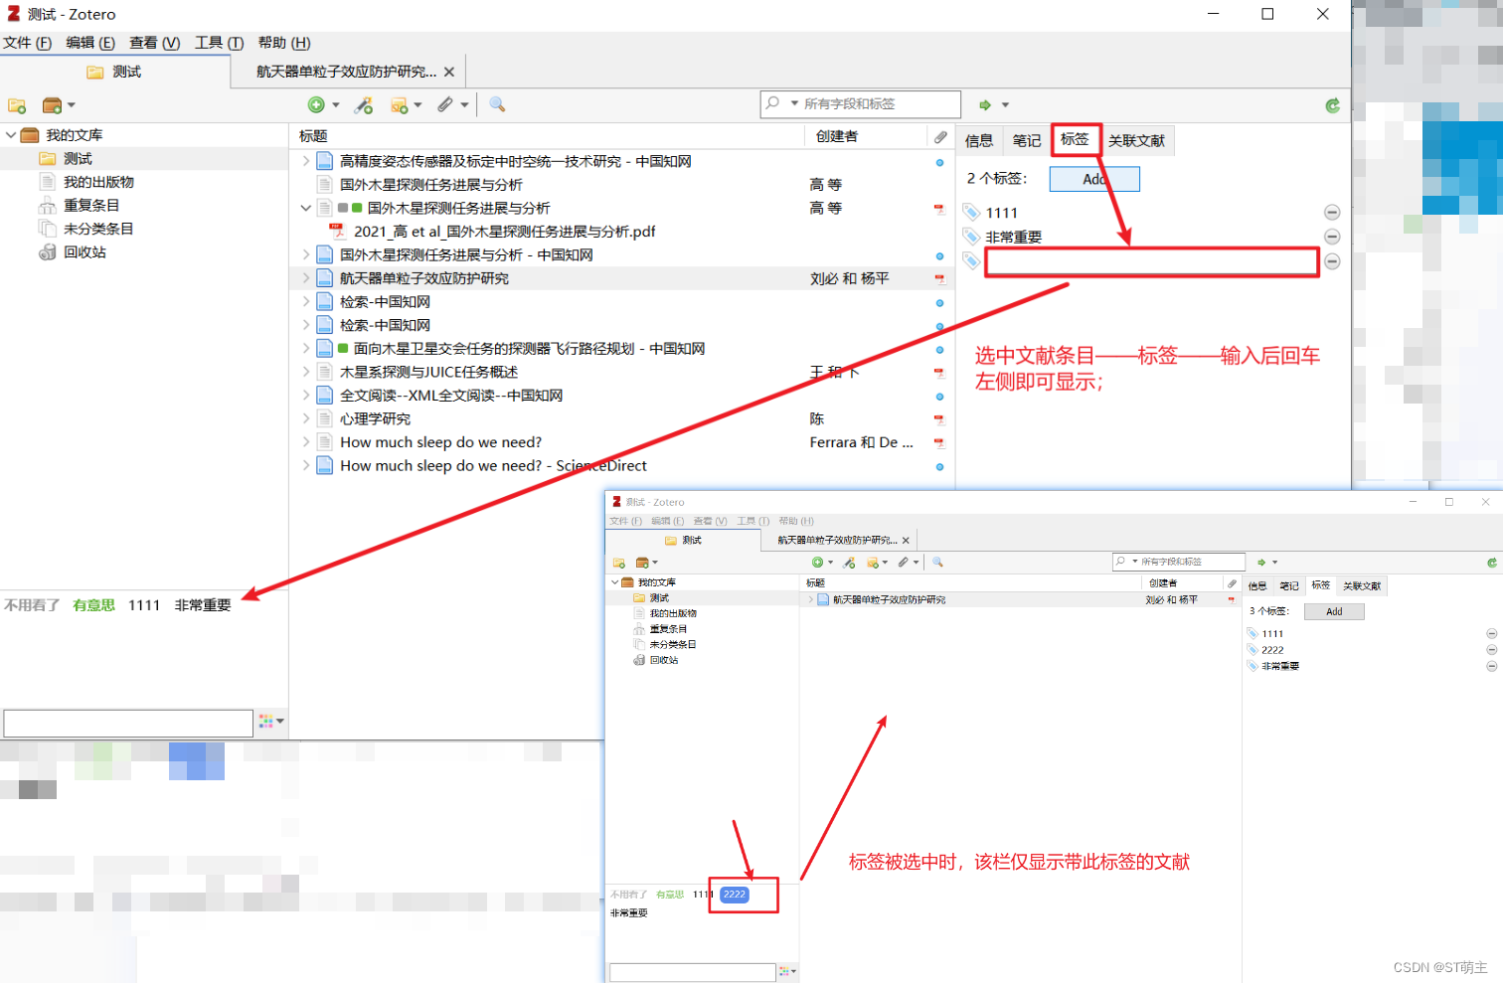Select the 全文阅读--XML全文阅读 item row
The width and height of the screenshot is (1503, 983).
[x=622, y=396]
